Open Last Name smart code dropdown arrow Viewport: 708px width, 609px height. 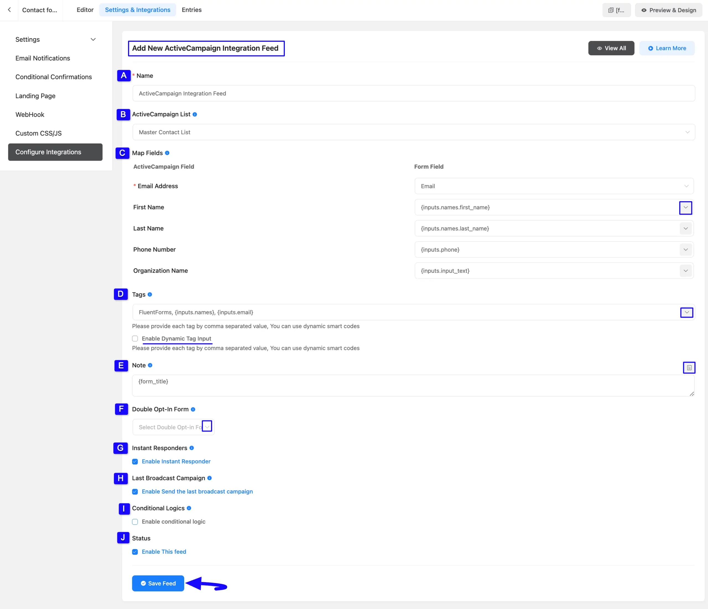[x=685, y=229]
